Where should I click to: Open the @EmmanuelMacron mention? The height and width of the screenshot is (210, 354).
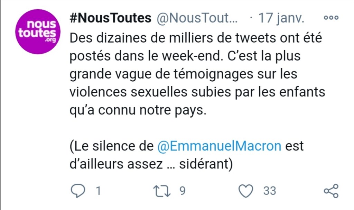pyautogui.click(x=219, y=146)
